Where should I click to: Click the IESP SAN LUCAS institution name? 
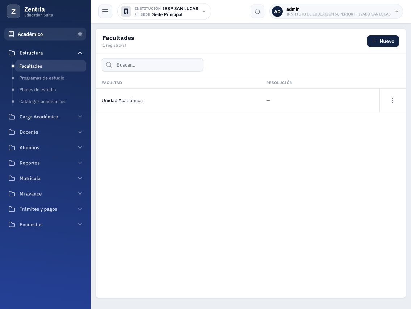(180, 9)
